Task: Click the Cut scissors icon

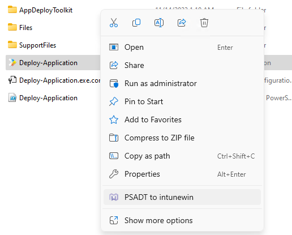Action: click(114, 23)
